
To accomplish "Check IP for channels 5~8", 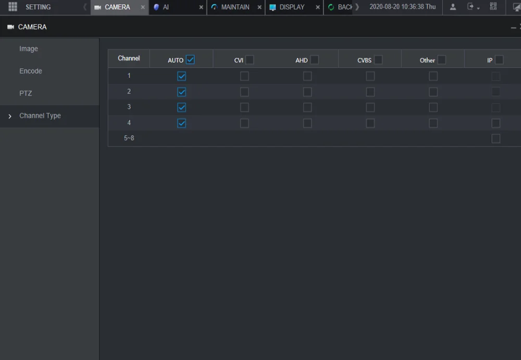I will point(496,139).
